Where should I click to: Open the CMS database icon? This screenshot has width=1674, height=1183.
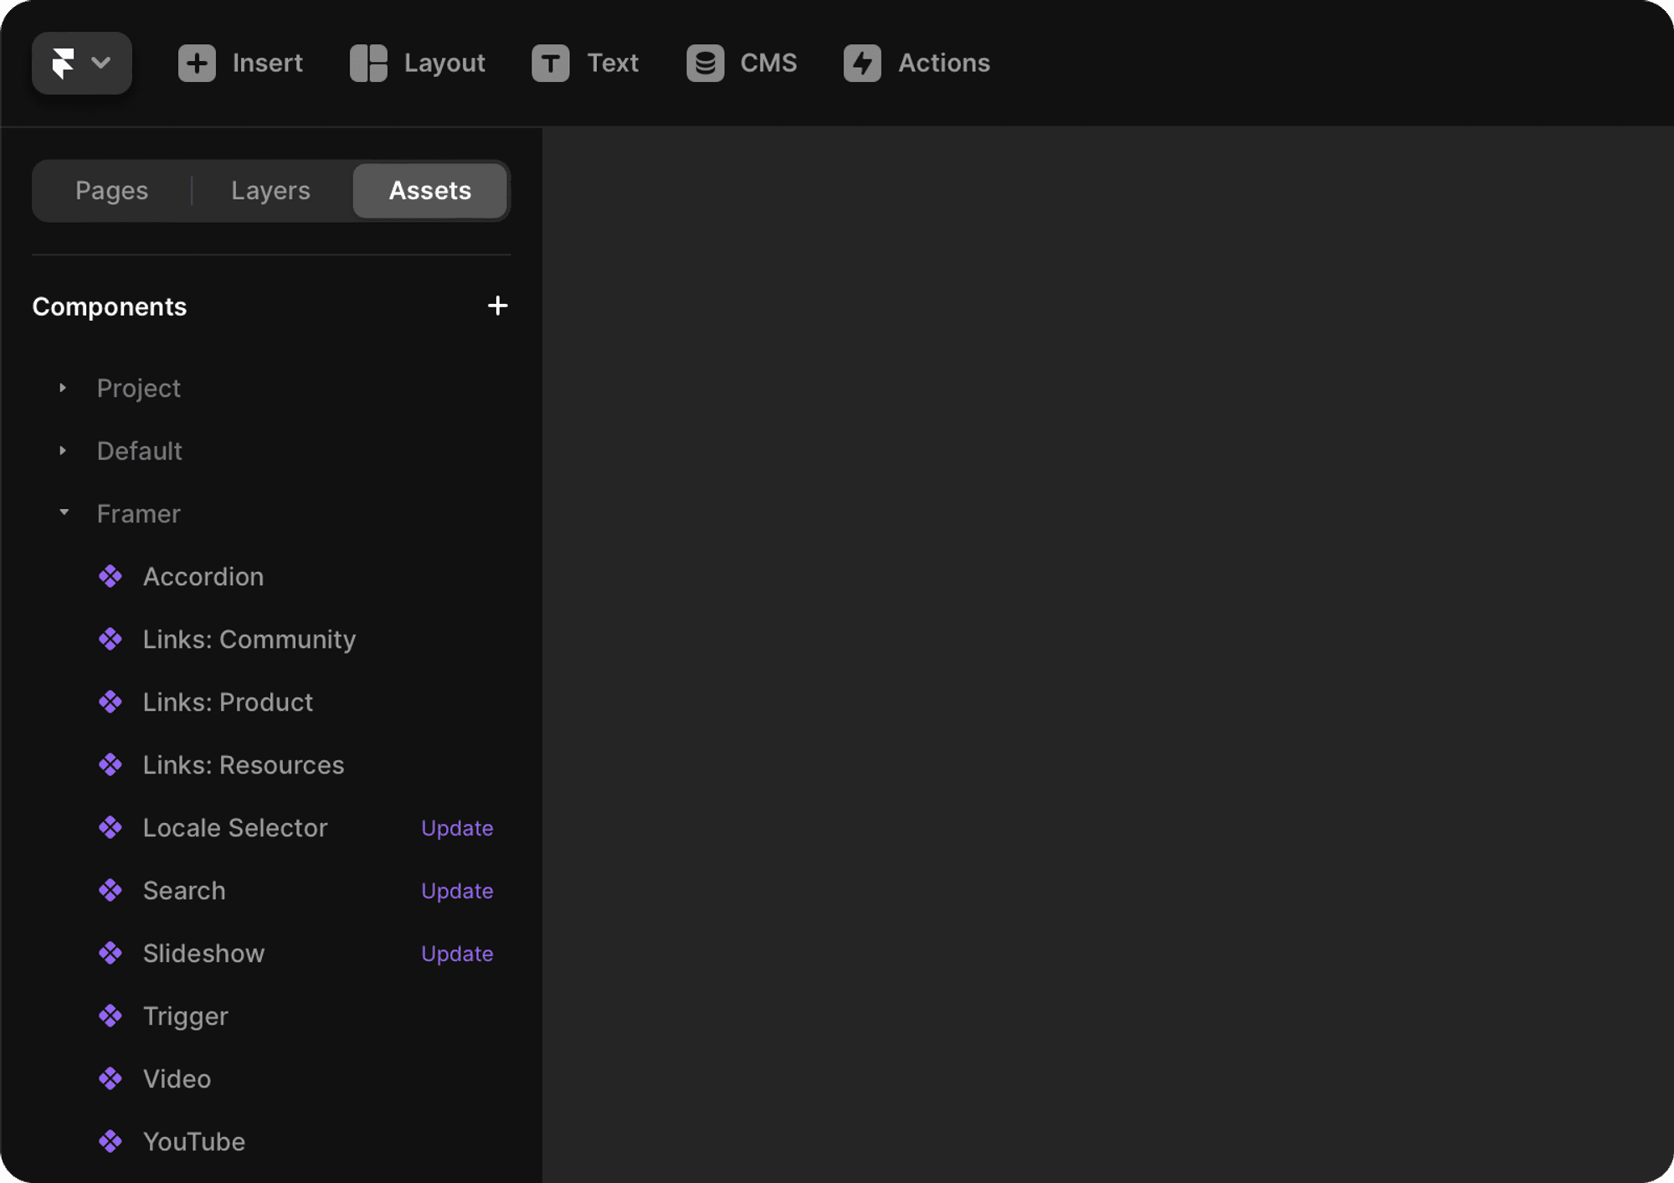click(705, 64)
